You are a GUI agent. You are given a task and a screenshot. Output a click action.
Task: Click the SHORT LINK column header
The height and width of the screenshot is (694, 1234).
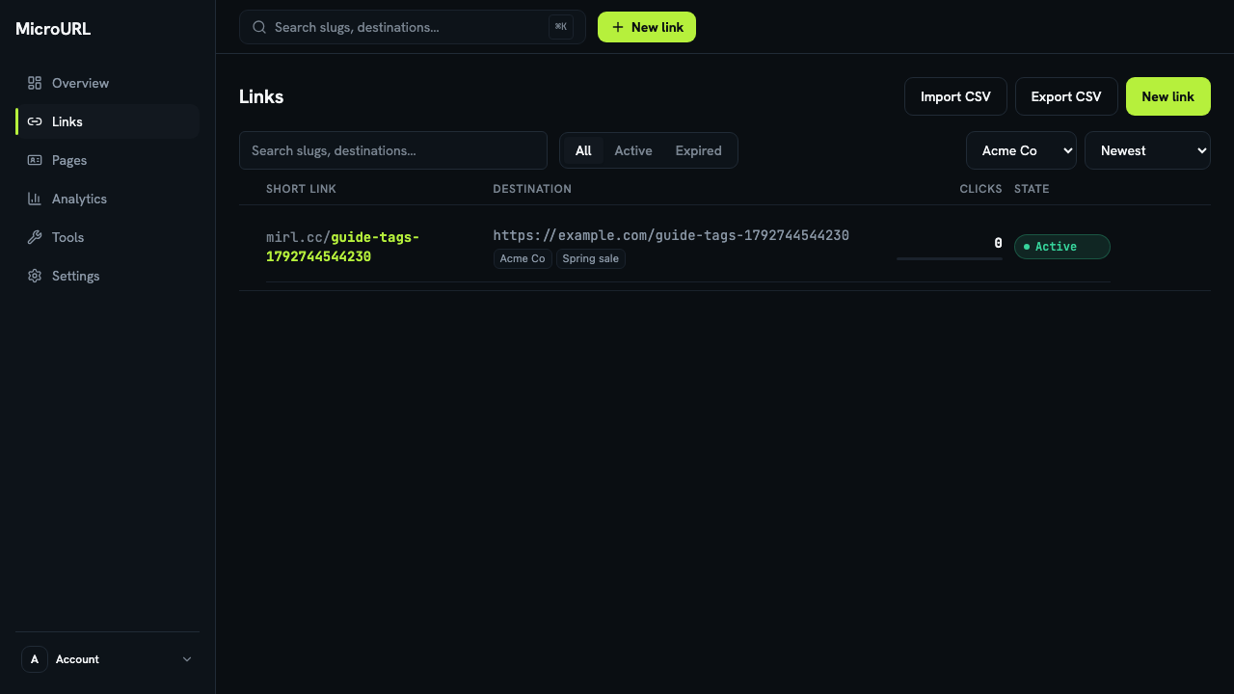[x=301, y=189]
